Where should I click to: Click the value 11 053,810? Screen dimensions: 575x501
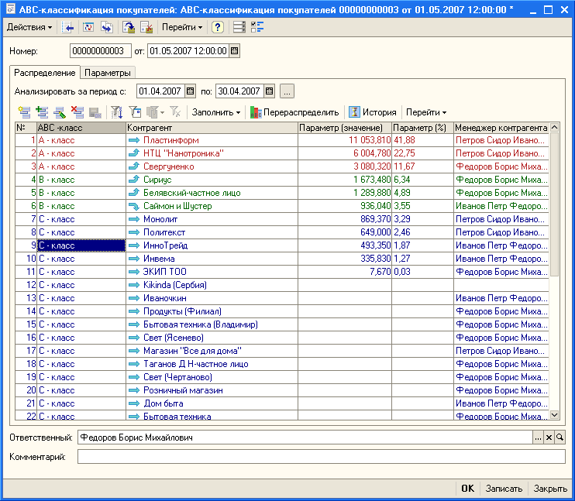click(370, 140)
